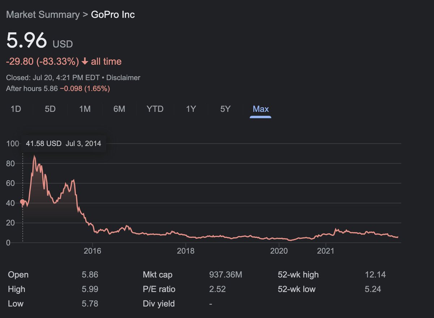Click the P/E ratio value 2.52

[x=217, y=289]
